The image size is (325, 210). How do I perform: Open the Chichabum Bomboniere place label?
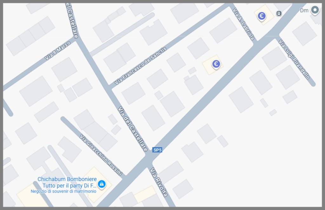pos(67,182)
